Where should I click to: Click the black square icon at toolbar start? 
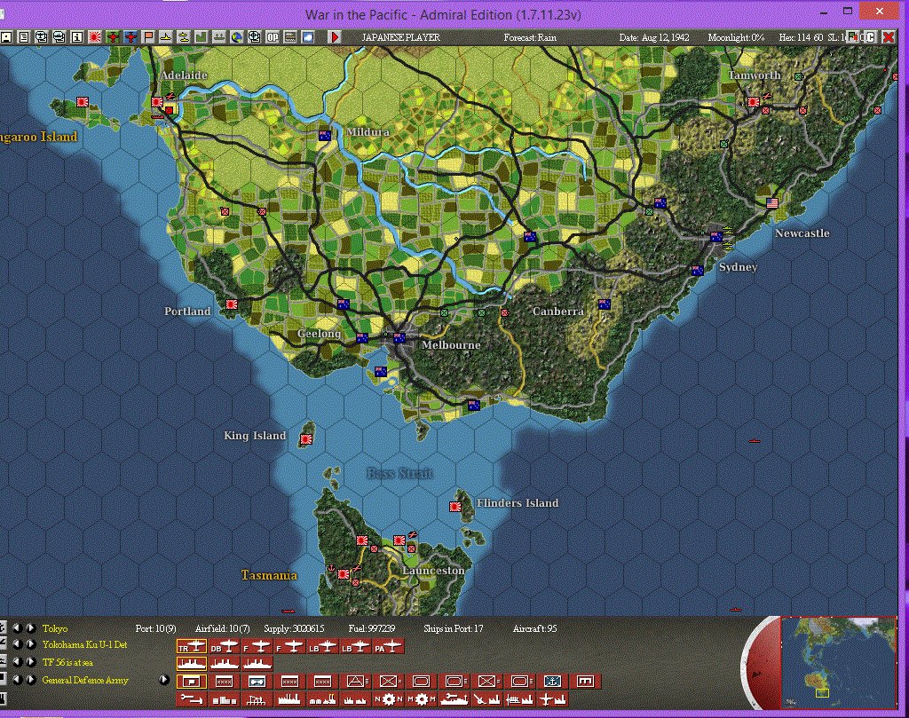6,37
